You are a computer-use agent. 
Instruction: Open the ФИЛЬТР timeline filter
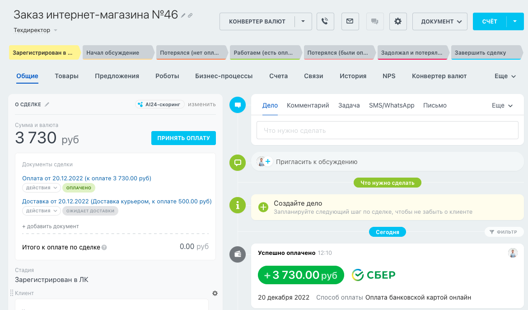(x=504, y=232)
